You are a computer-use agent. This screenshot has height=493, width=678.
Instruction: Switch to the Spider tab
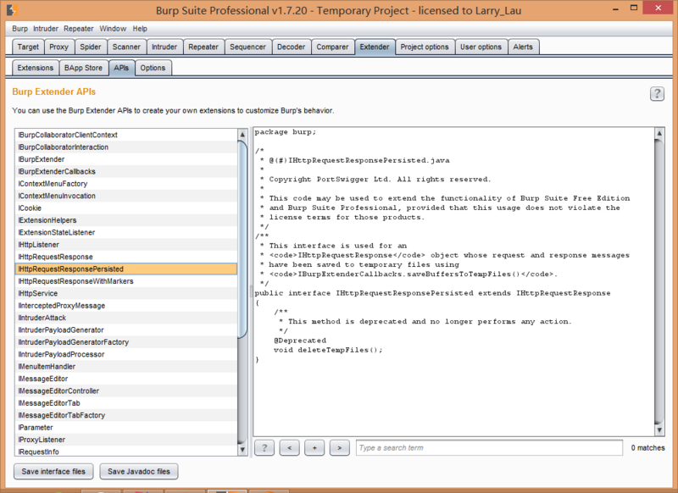pyautogui.click(x=91, y=47)
